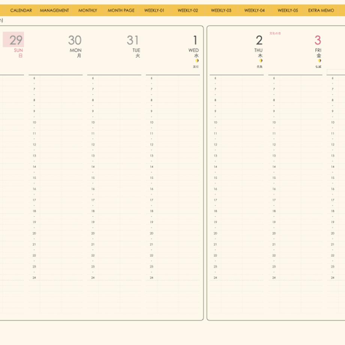Open the WEEKLY-03 tab
Screen dimensions: 345x345
click(x=221, y=10)
